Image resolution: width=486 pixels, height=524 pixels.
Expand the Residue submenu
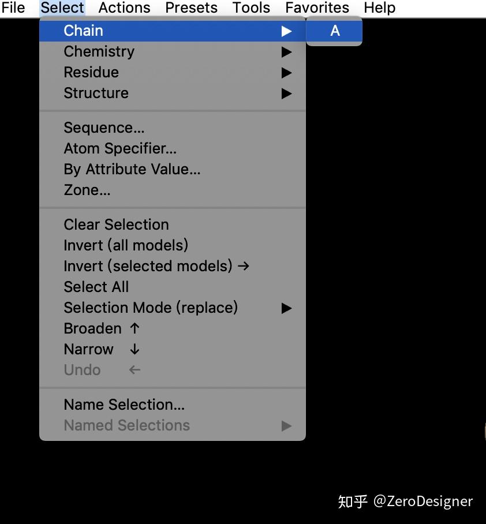tap(91, 73)
